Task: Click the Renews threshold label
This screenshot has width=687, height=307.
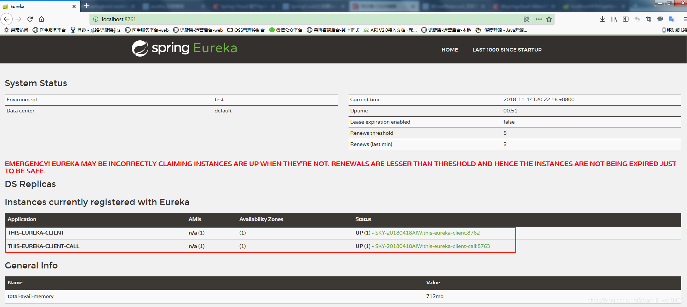Action: 372,133
